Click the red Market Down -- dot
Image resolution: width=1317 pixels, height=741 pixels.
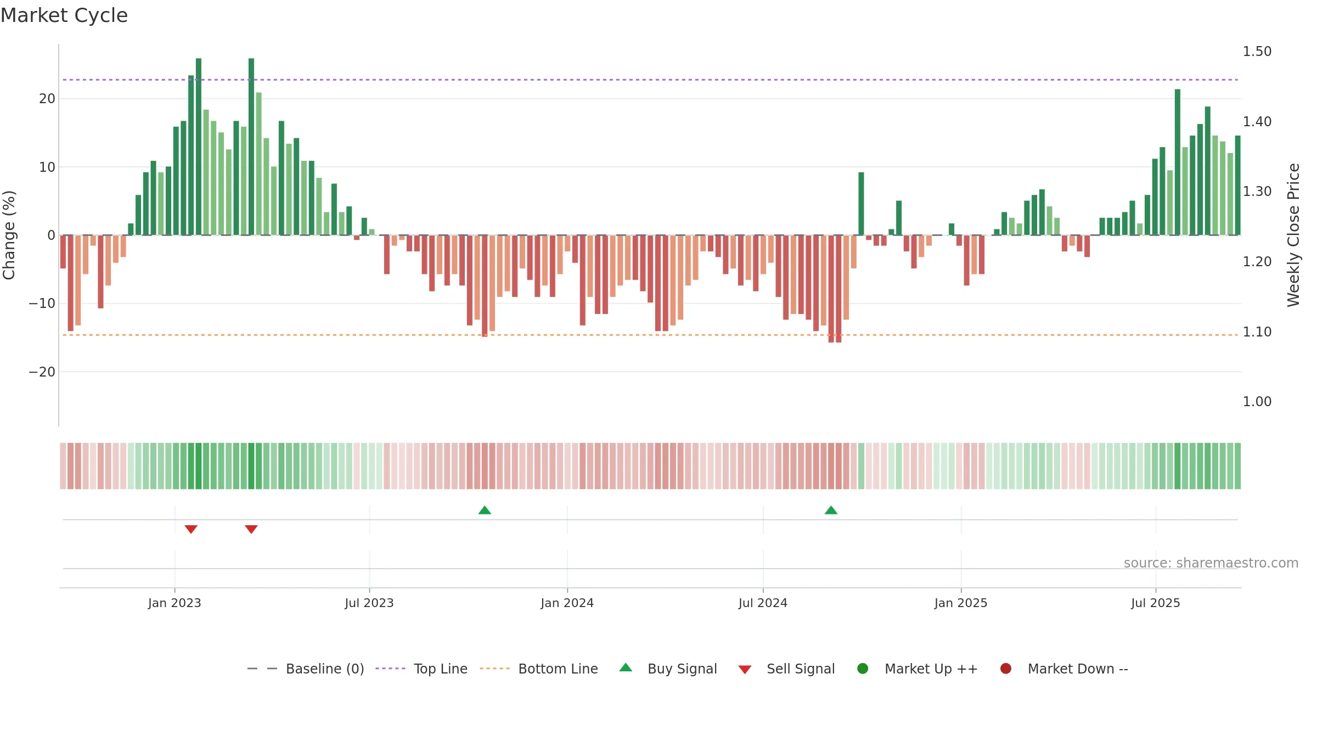click(x=1006, y=669)
